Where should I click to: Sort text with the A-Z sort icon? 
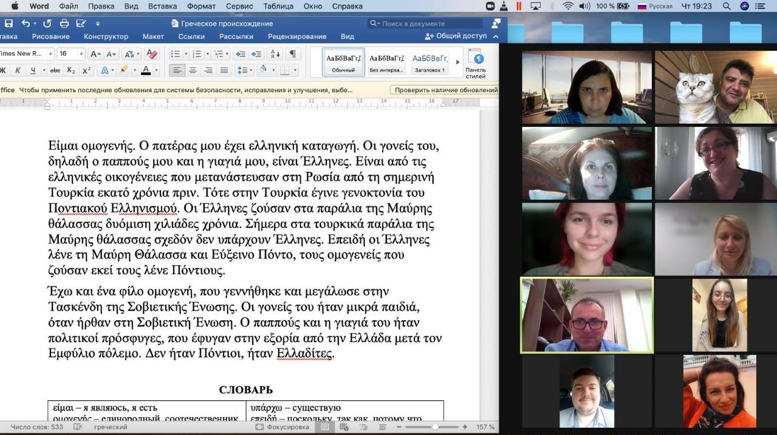[x=275, y=54]
